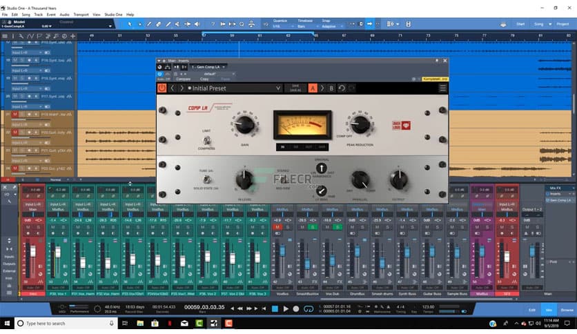Click Copy in plugin header
577x334 pixels.
[204, 79]
